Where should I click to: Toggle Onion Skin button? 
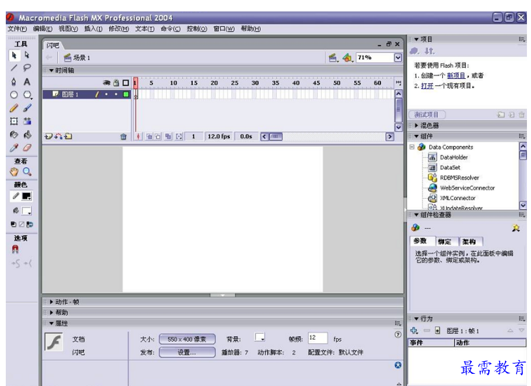point(149,137)
